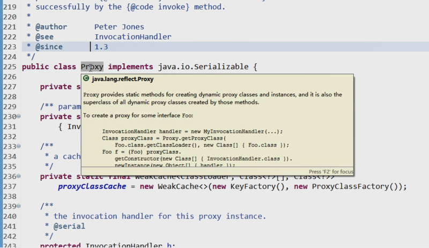Click the "* a cach" comment on line 234

point(63,156)
